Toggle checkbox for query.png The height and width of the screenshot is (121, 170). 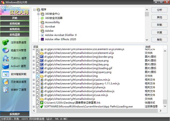click(x=38, y=72)
